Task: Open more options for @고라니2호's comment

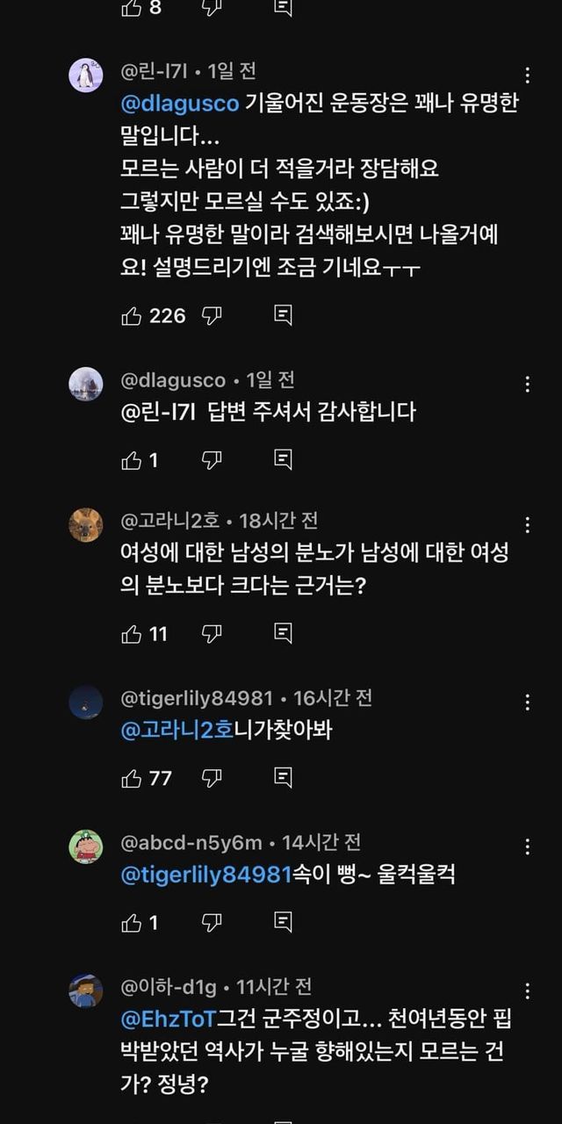Action: pos(527,525)
